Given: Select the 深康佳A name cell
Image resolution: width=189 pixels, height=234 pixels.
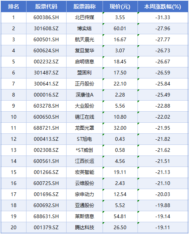Looking at the screenshot, I should click(x=85, y=95).
